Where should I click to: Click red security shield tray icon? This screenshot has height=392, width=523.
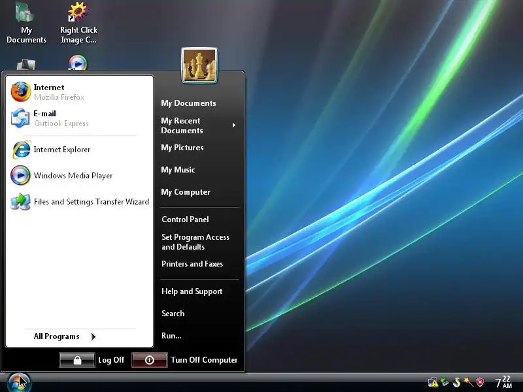480,382
